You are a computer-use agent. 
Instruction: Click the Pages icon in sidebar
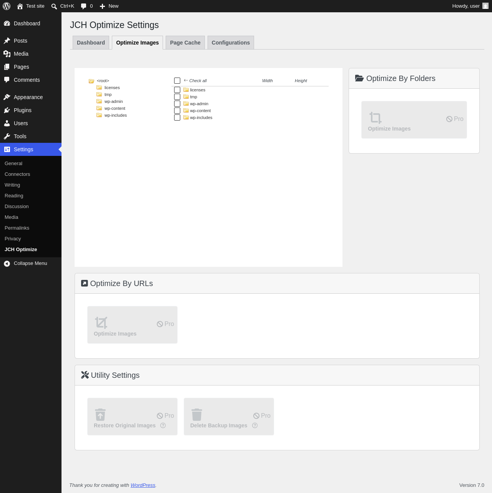tap(7, 67)
